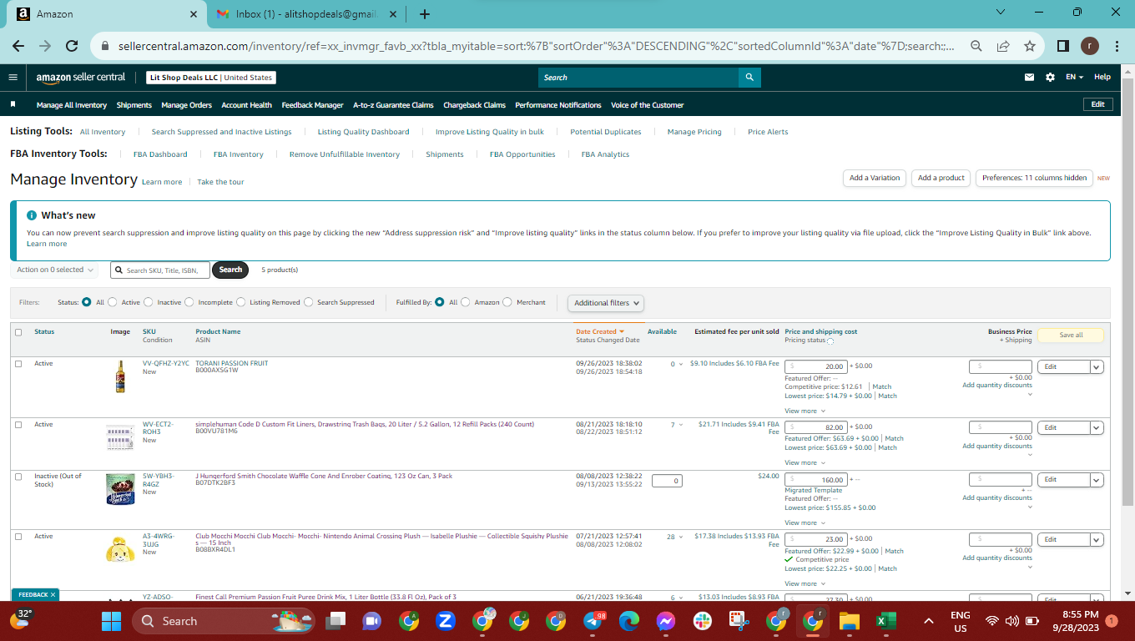Expand available quantity chevron for Isabelle Plushie
The width and height of the screenshot is (1135, 641).
click(x=681, y=538)
